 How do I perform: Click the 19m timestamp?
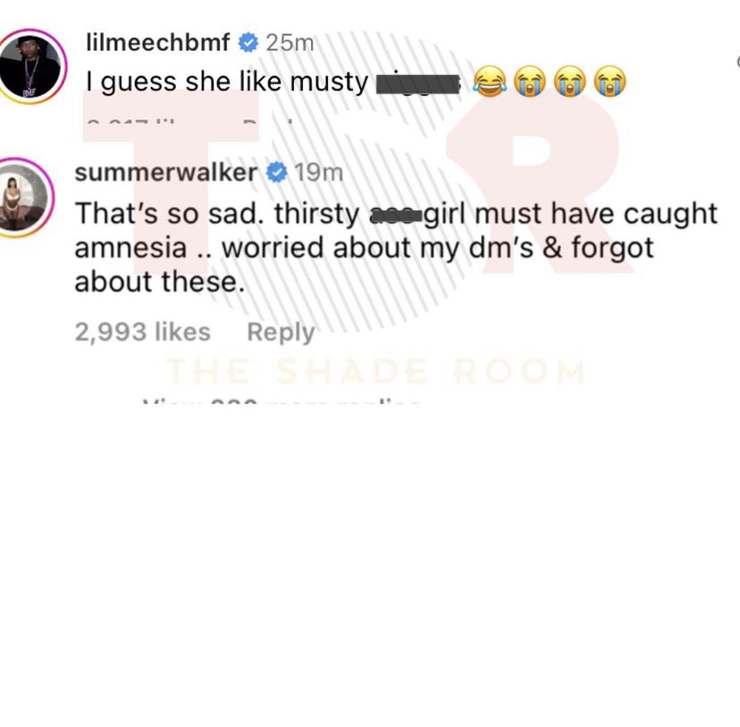(318, 173)
